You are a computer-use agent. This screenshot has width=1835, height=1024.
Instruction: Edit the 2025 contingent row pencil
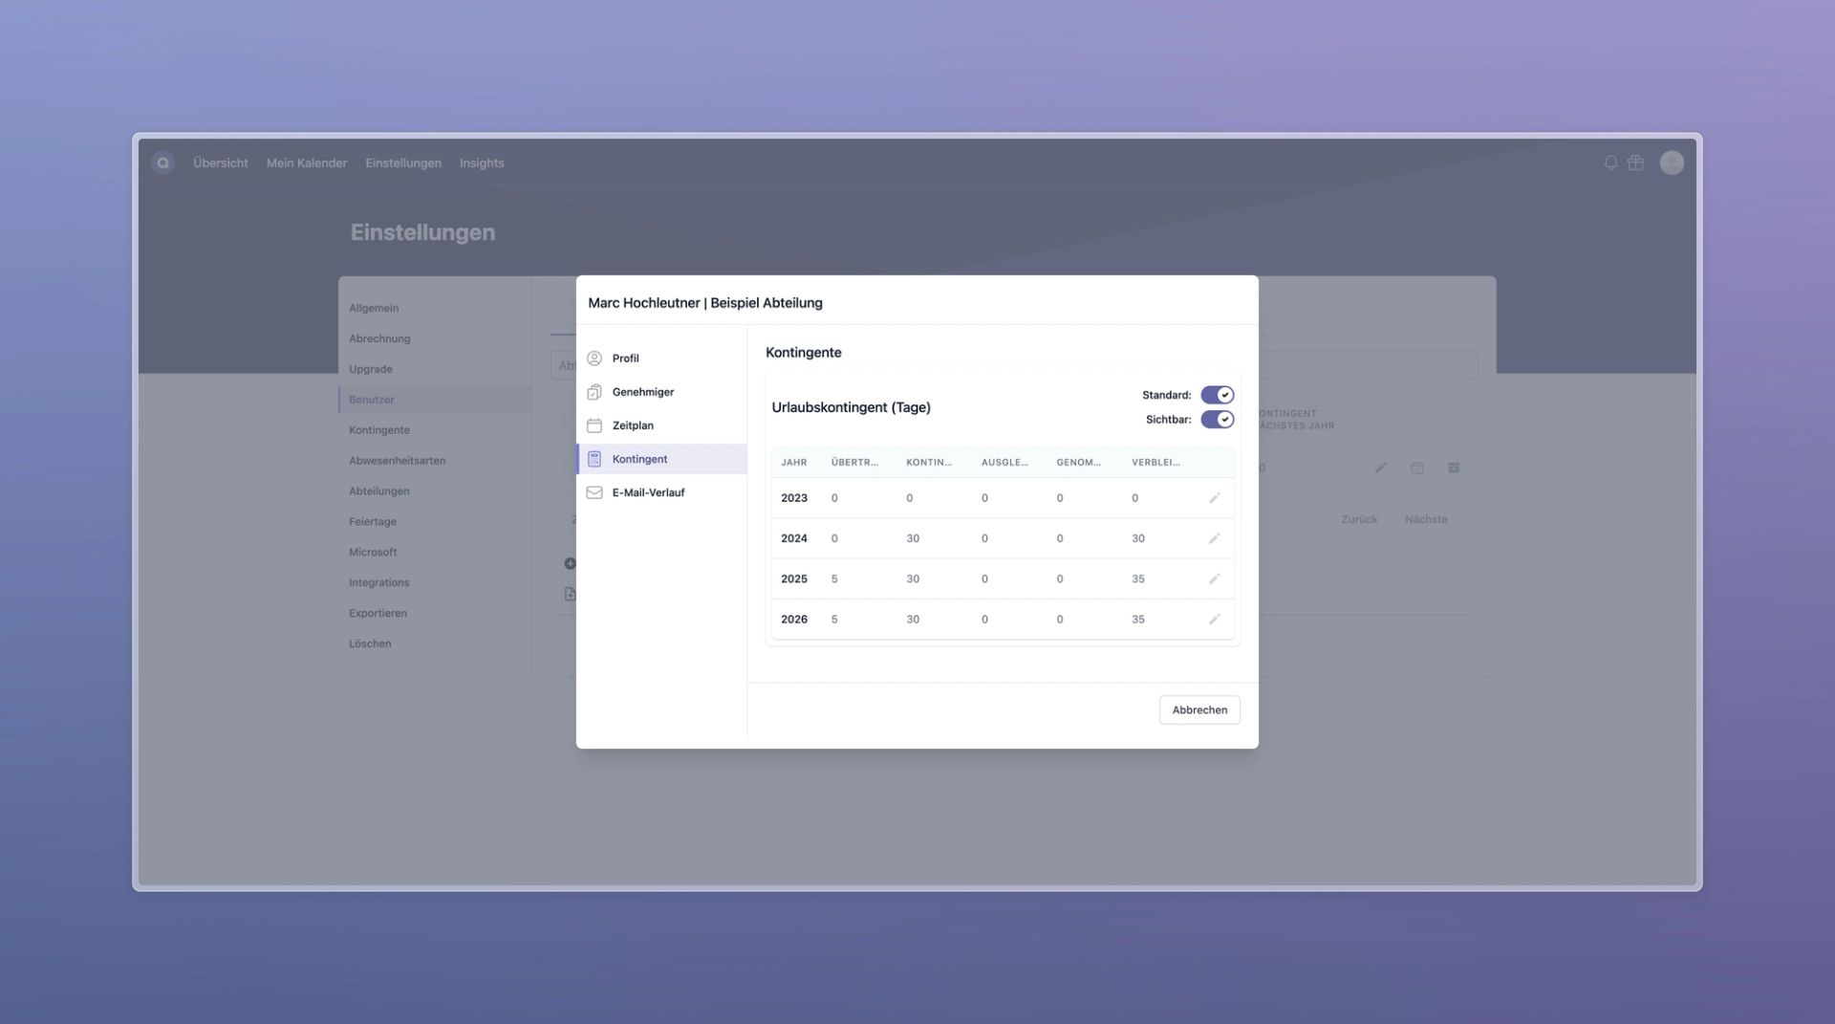point(1214,578)
